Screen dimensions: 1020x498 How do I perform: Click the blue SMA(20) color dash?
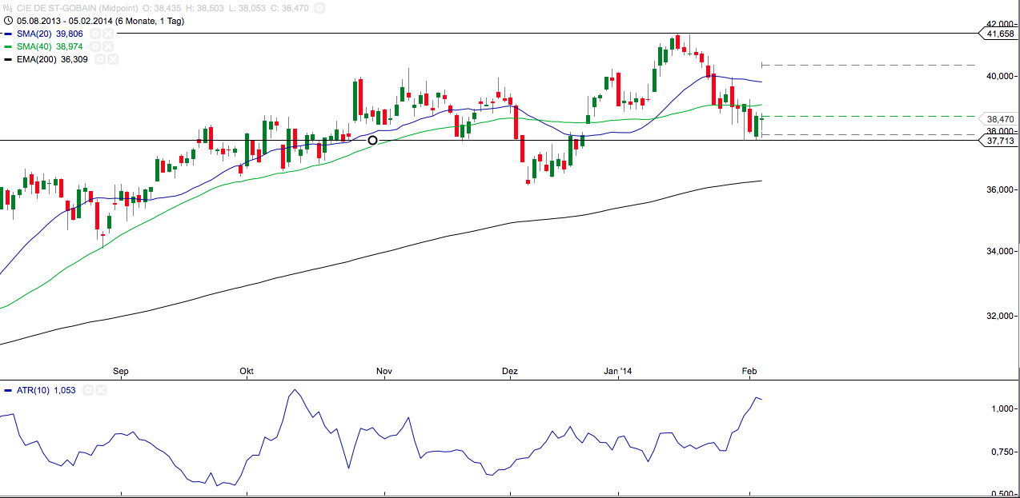tap(8, 34)
